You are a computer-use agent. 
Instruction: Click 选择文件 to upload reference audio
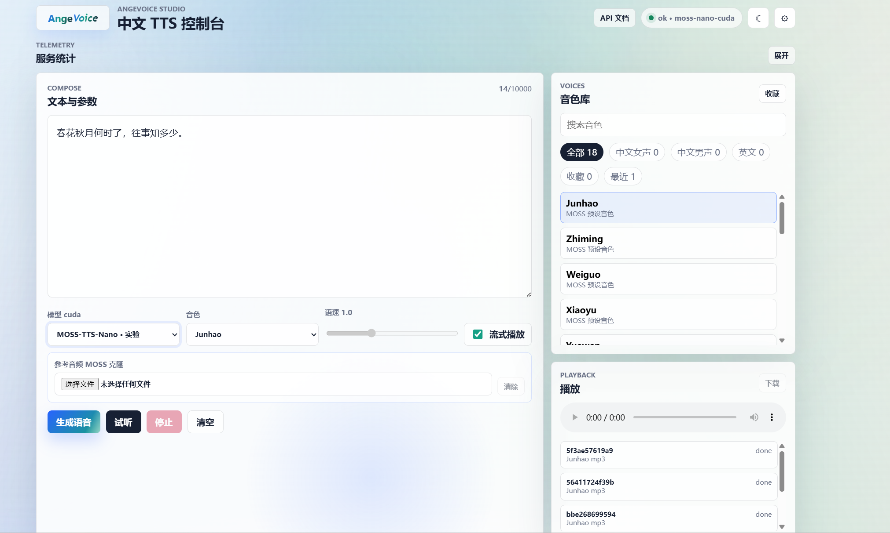pyautogui.click(x=80, y=384)
